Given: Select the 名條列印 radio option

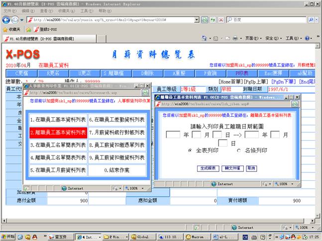Looking at the screenshot, I should (x=239, y=150).
